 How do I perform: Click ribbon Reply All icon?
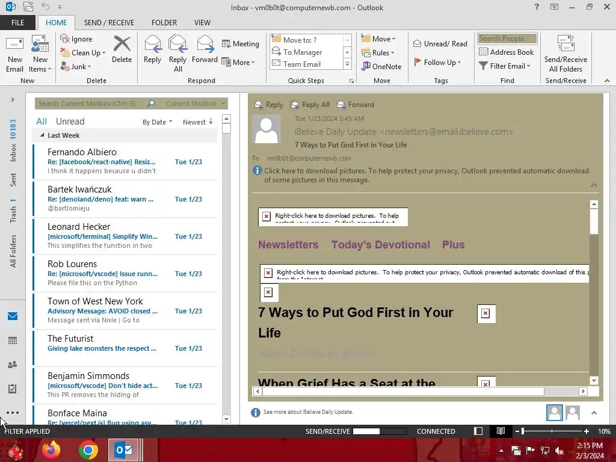coord(177,54)
